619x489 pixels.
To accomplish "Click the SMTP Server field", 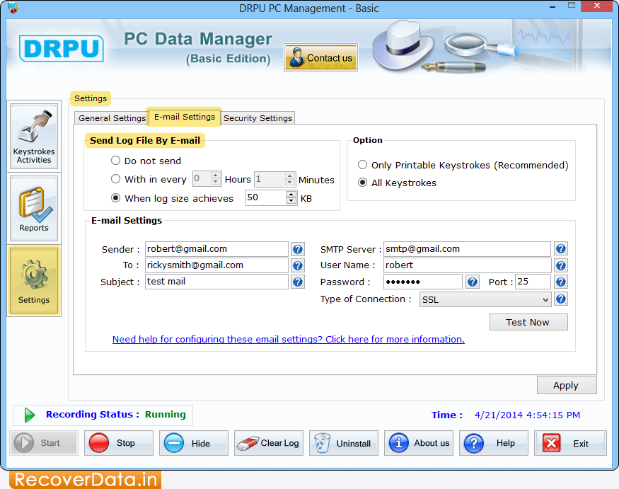I will (467, 249).
